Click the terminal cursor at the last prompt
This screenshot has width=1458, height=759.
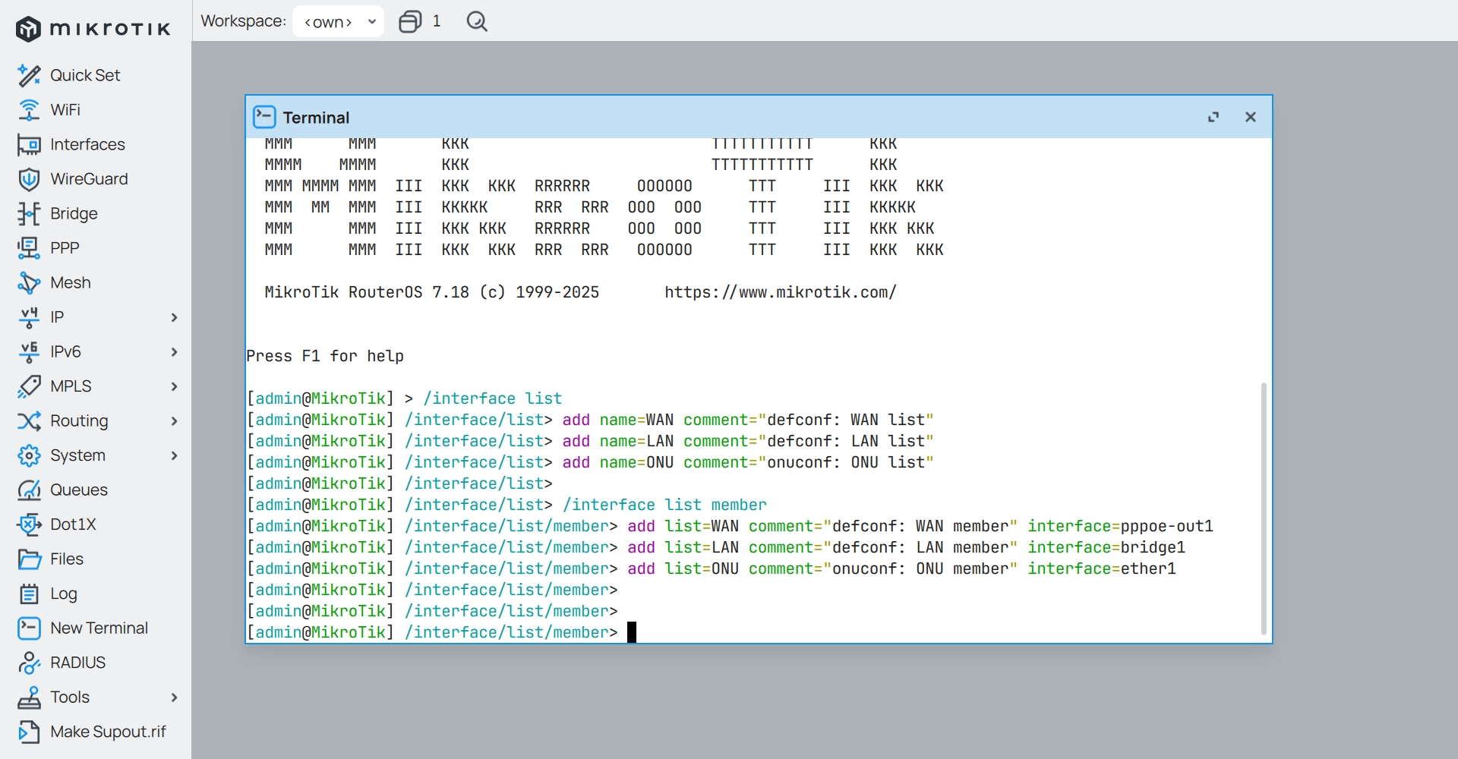click(632, 632)
